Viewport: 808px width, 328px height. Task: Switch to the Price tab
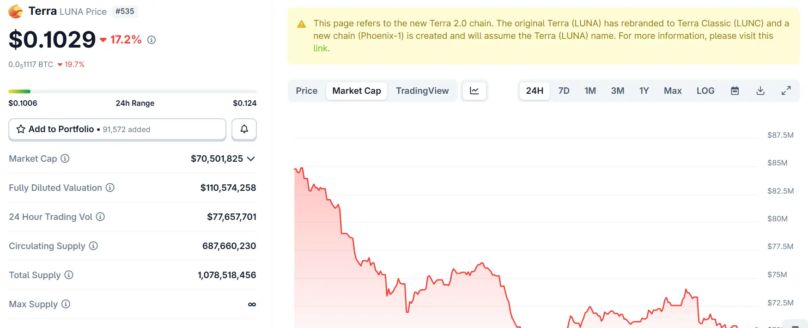[307, 91]
